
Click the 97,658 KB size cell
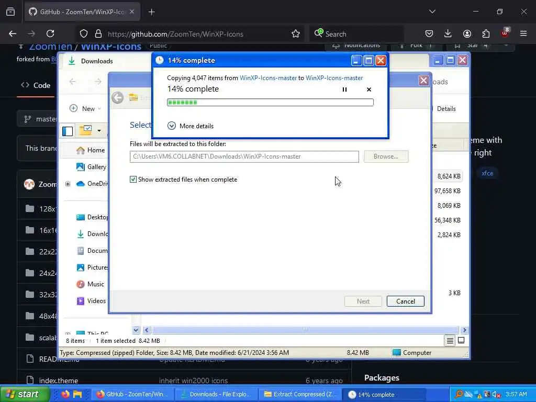[x=447, y=191]
